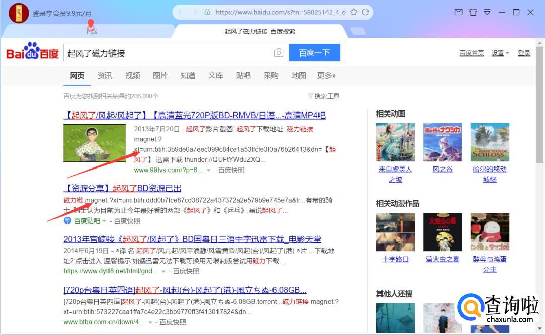Switch to 采购 results
The height and width of the screenshot is (335, 545).
(x=271, y=75)
